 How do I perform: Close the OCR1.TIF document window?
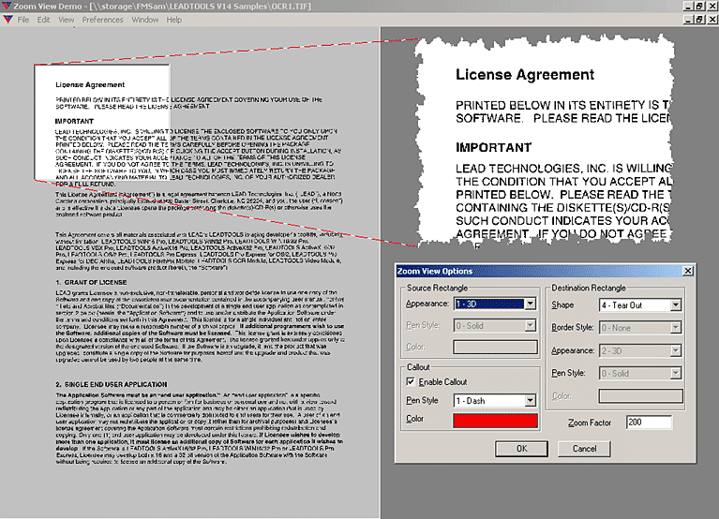(712, 20)
